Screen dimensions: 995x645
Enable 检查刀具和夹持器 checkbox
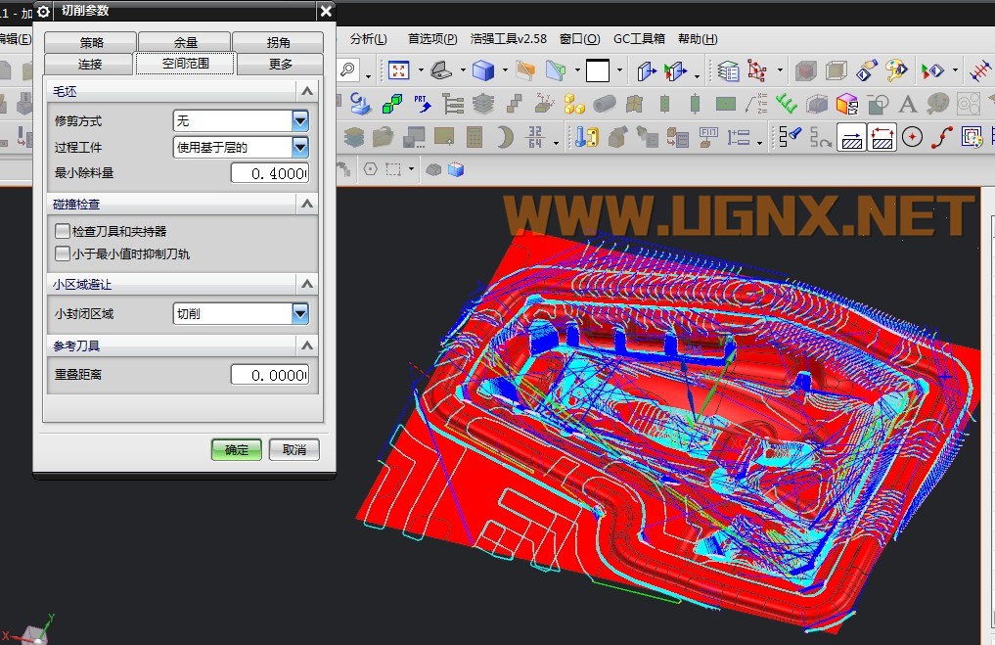63,231
